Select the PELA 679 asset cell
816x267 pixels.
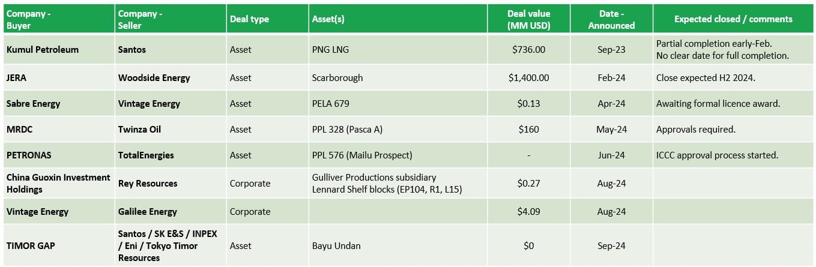[x=331, y=104]
